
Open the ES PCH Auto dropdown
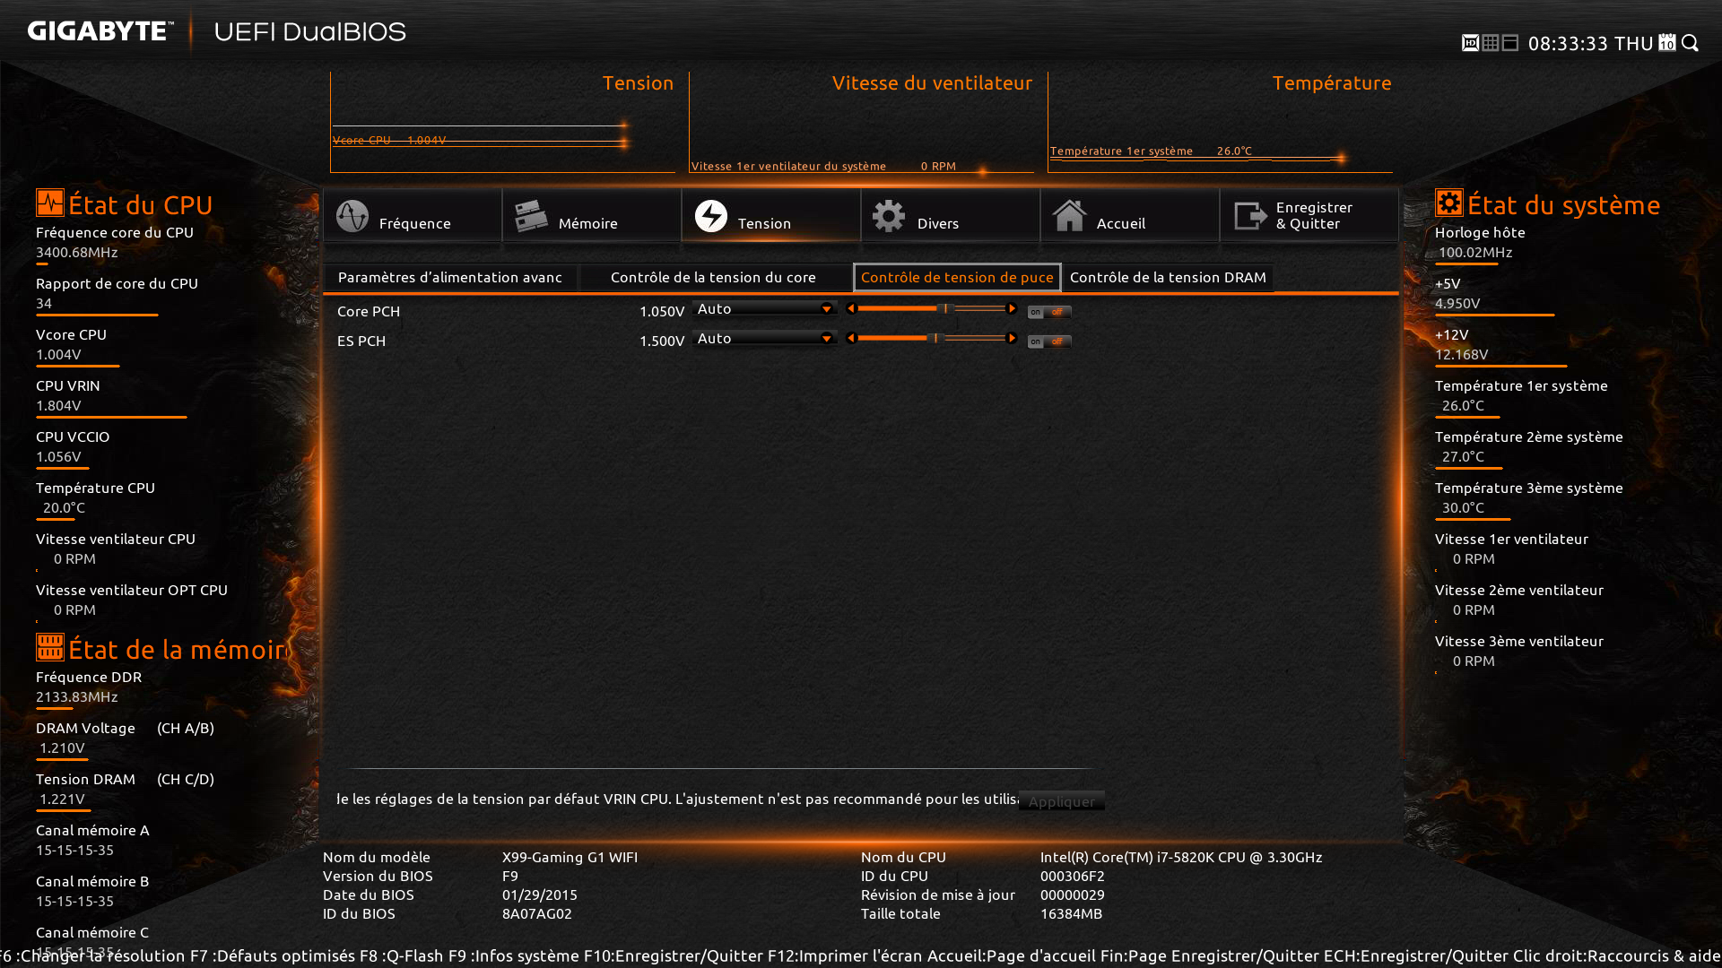[x=764, y=338]
